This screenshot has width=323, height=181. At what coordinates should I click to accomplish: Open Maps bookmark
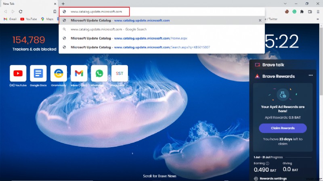pos(47,19)
